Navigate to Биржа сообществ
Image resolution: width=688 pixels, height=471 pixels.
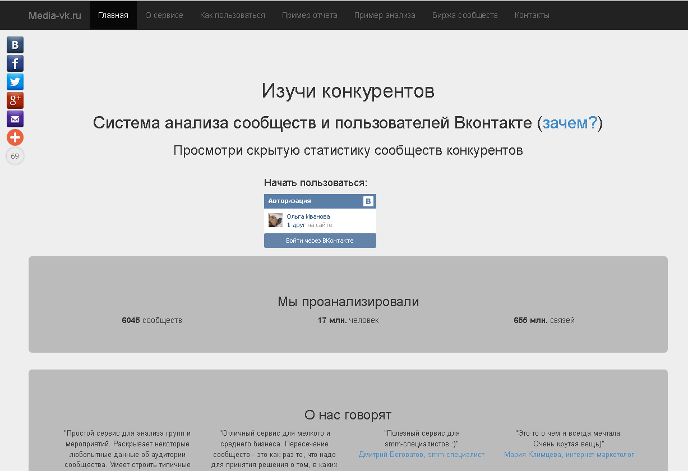[x=465, y=15]
